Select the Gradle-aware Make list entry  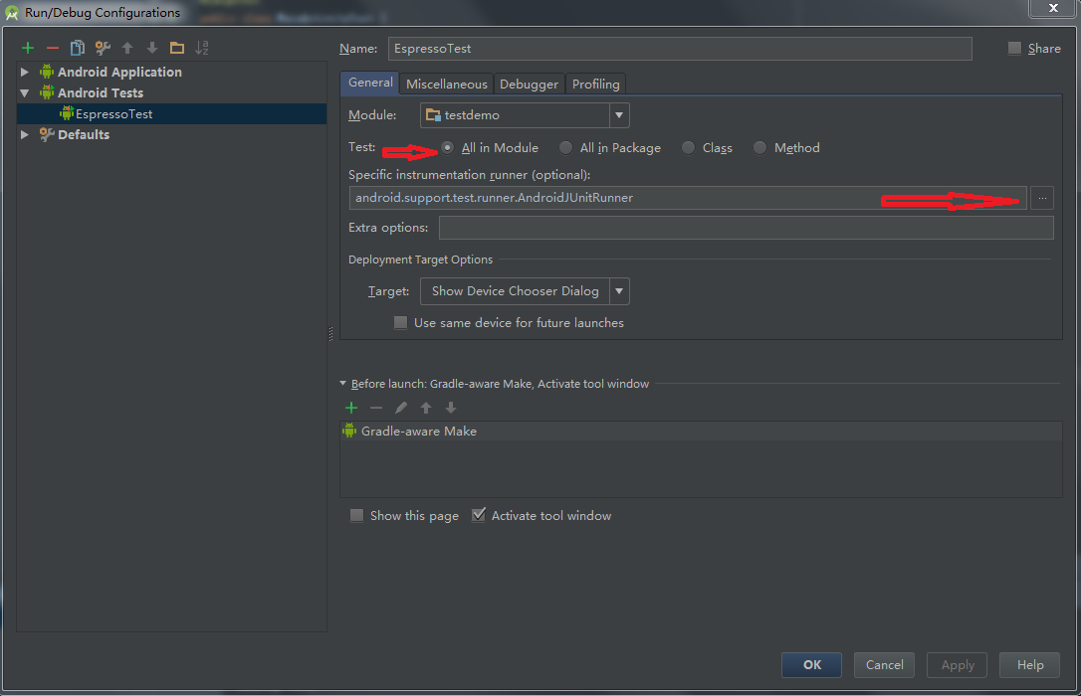pyautogui.click(x=701, y=431)
